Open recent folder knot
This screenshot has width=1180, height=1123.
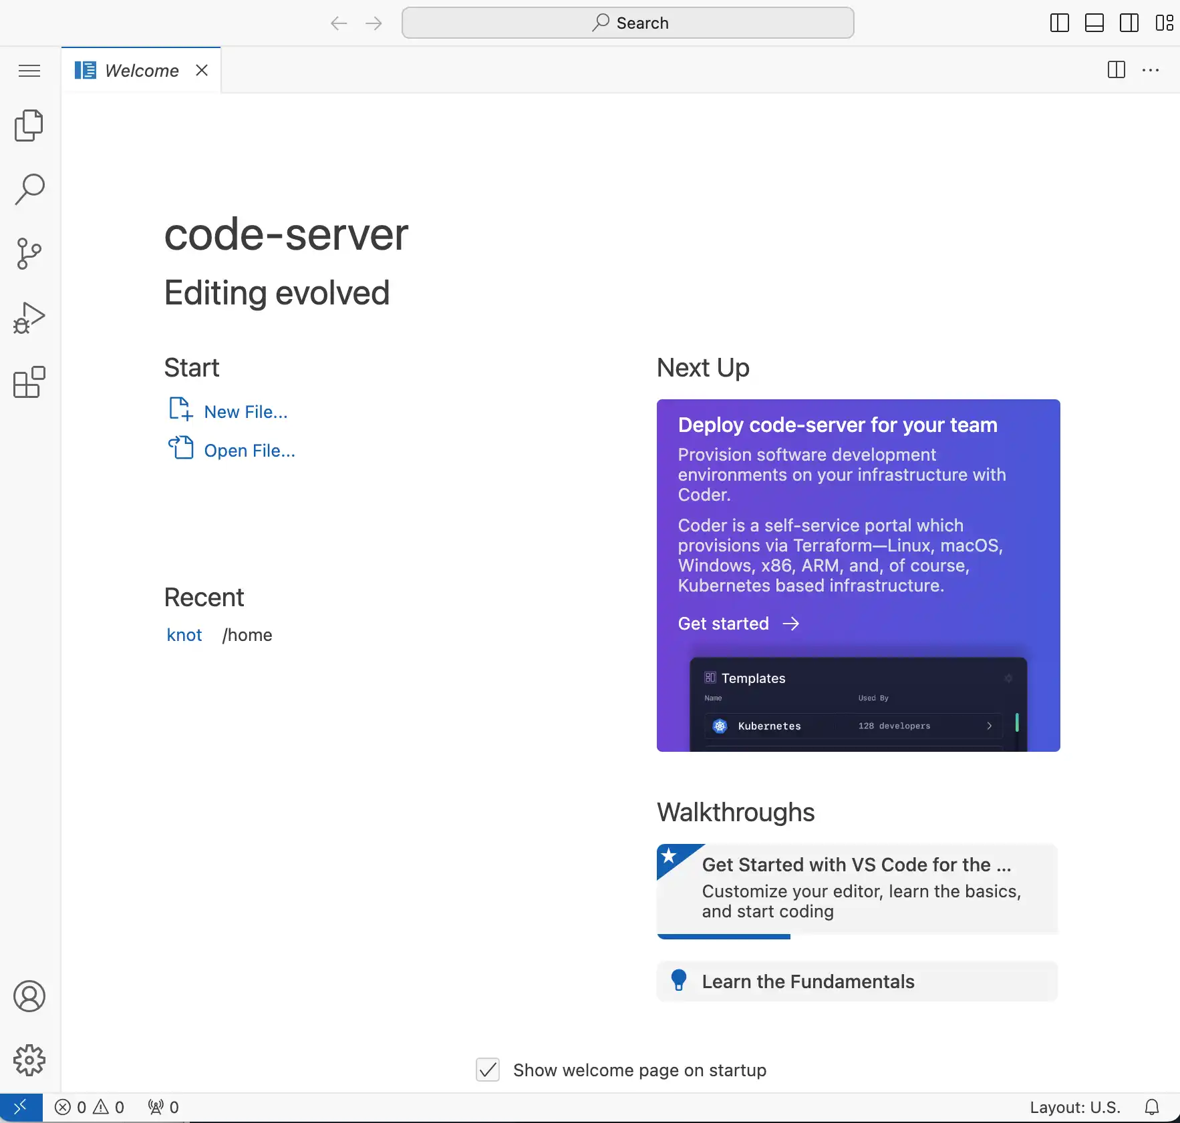click(184, 635)
